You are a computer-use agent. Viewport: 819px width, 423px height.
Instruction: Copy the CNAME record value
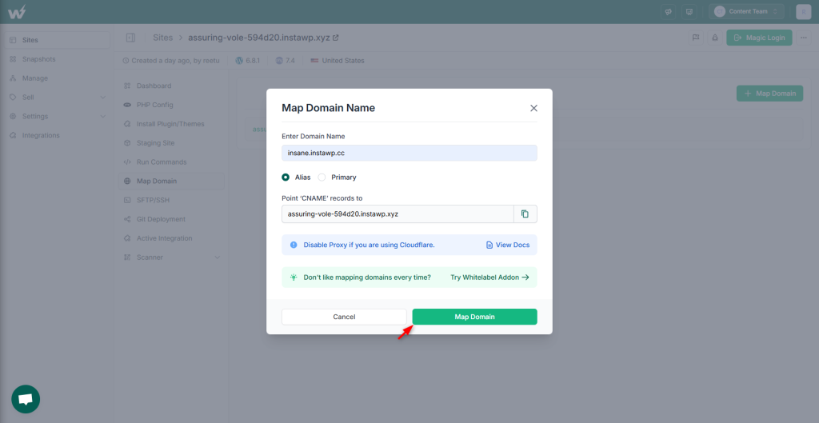pos(525,213)
